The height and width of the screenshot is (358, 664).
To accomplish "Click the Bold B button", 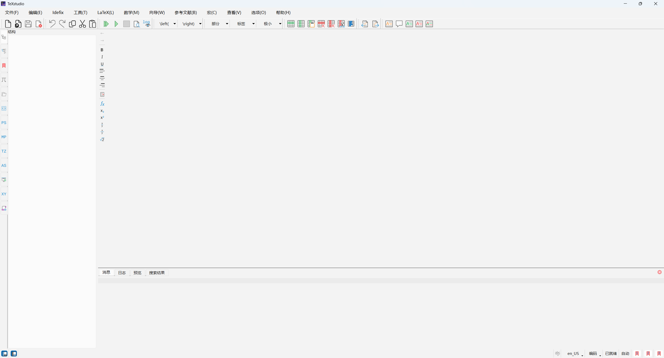I will click(x=102, y=50).
